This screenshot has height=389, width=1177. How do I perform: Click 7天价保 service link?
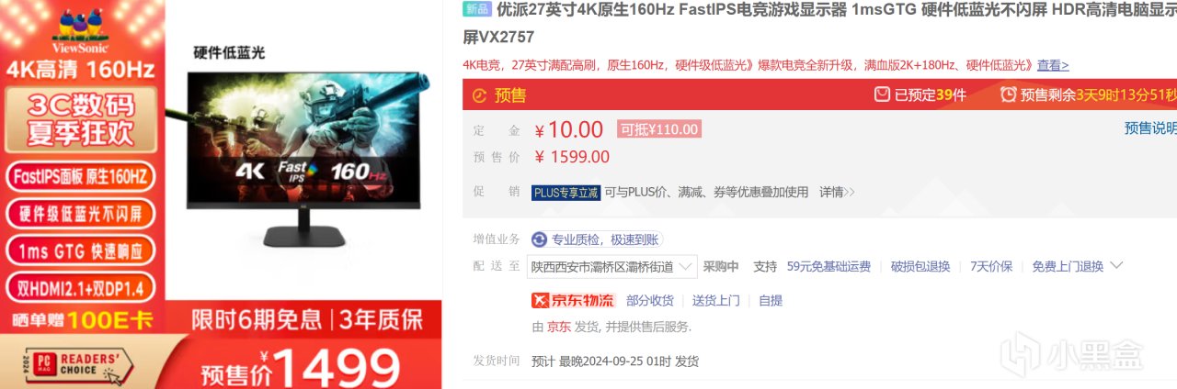[991, 266]
